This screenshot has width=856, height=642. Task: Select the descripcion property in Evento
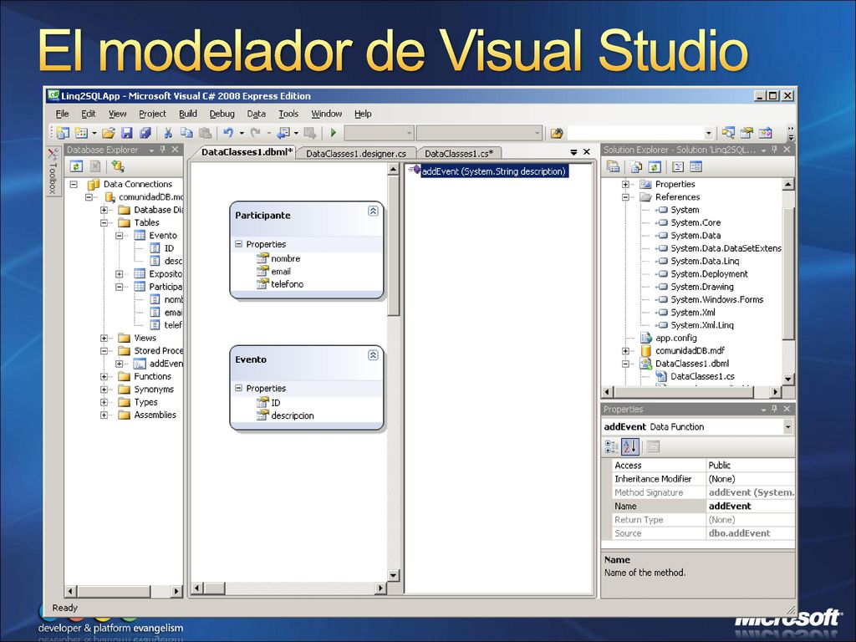(x=293, y=415)
